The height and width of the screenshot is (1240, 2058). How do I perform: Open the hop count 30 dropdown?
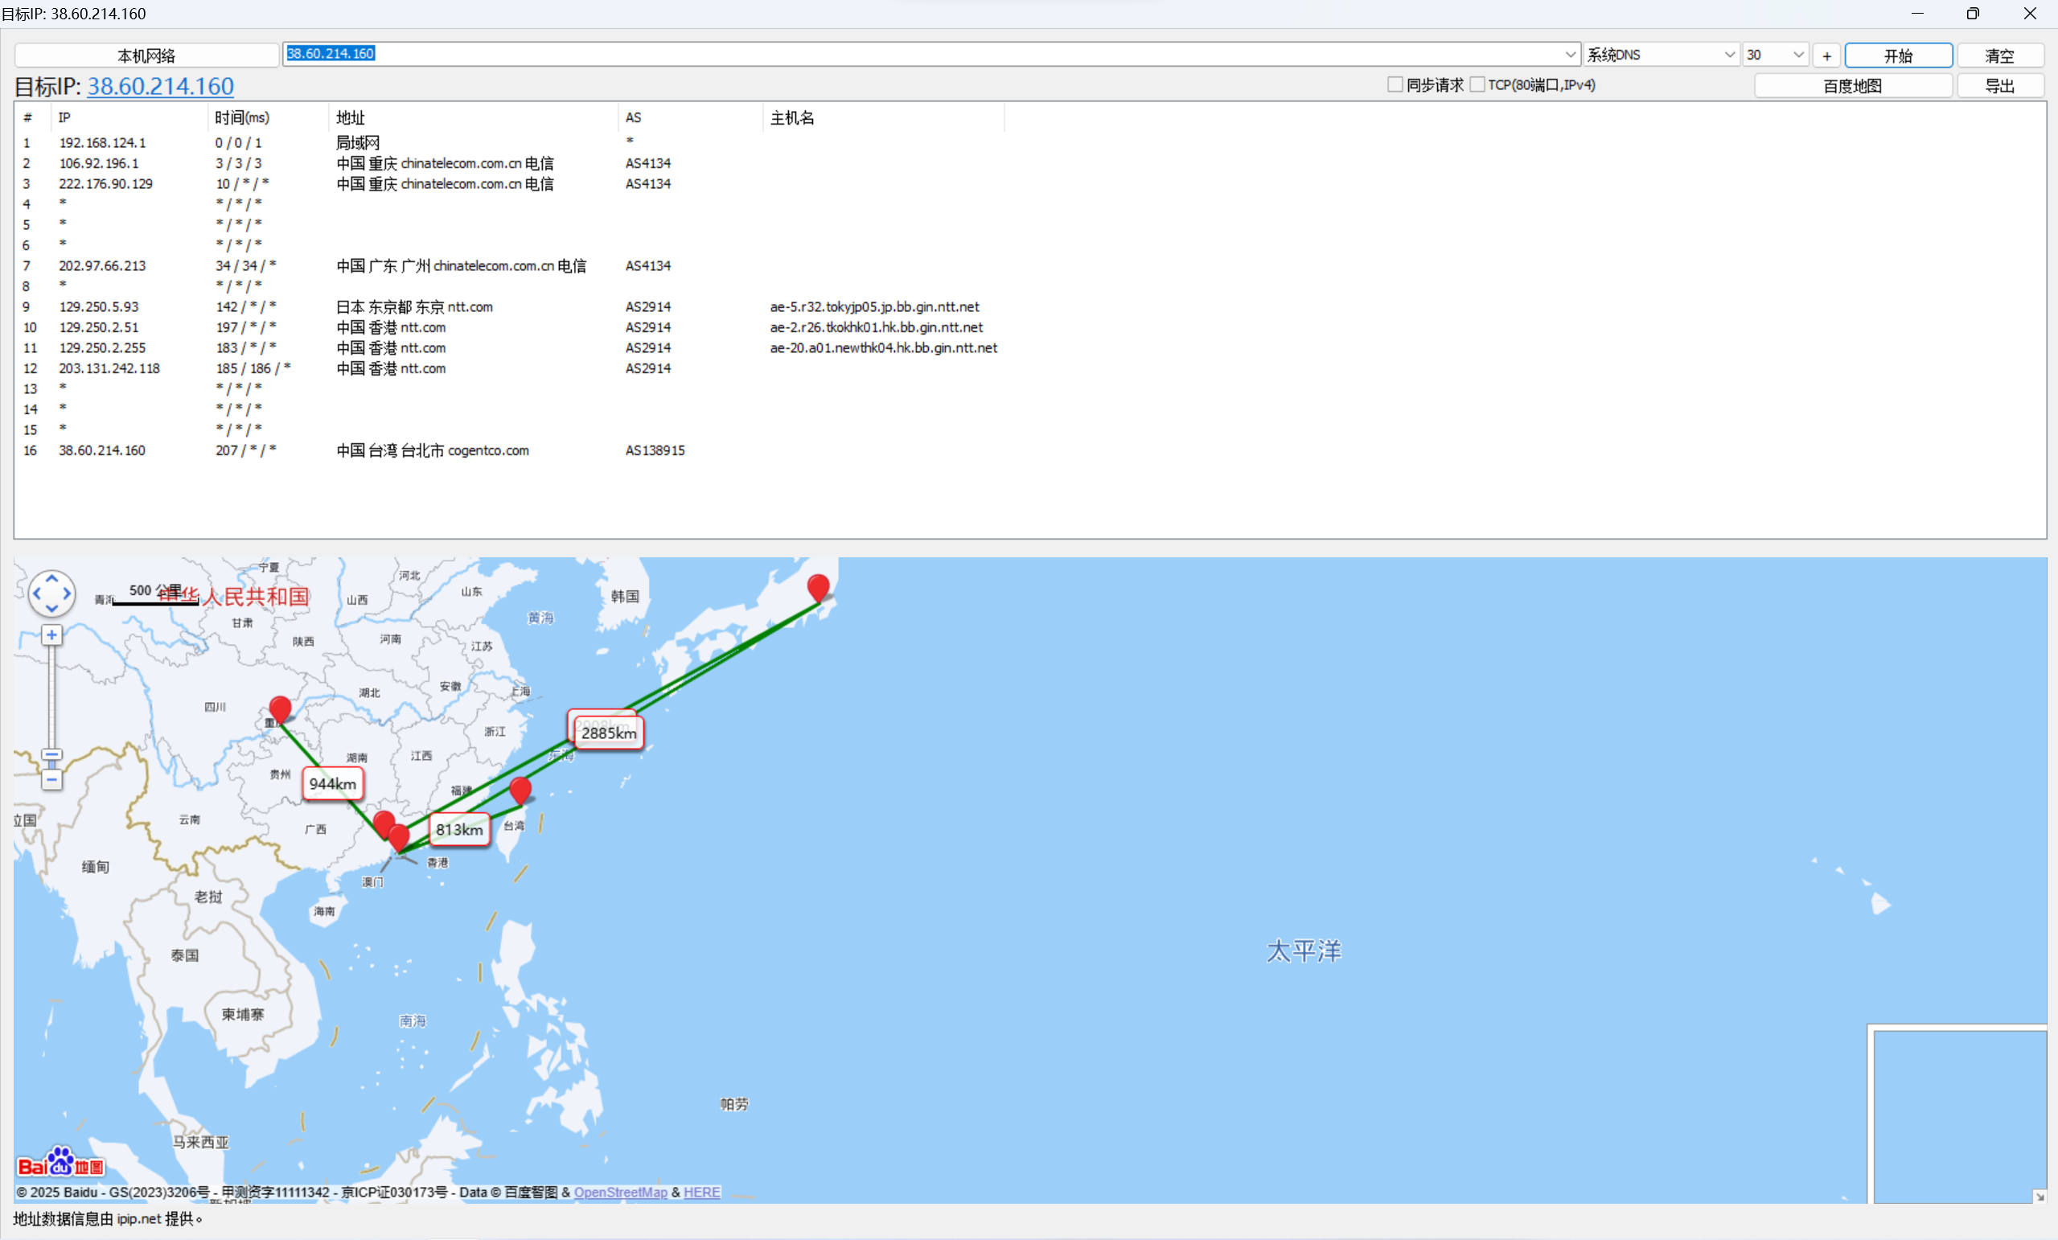1798,54
